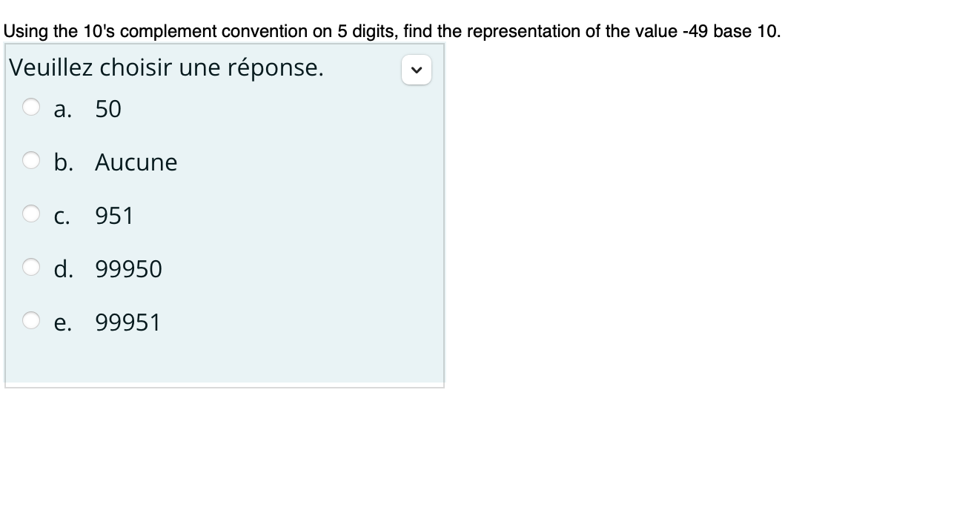Viewport: 974px width, 513px height.
Task: Click the option letter d
Action: (x=62, y=269)
